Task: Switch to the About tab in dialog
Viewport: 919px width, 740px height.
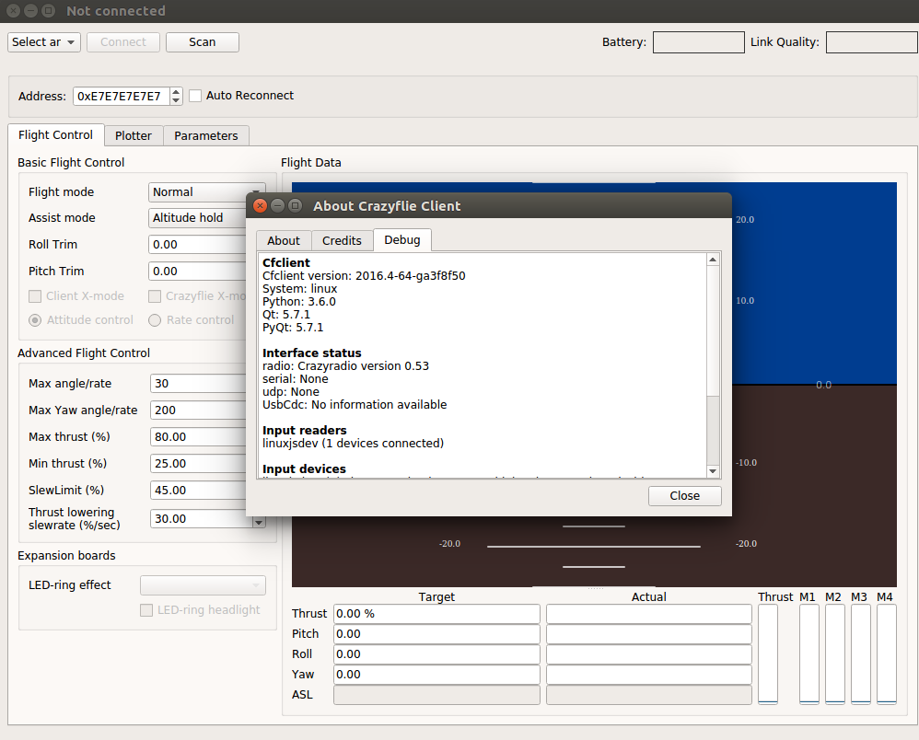Action: (284, 241)
